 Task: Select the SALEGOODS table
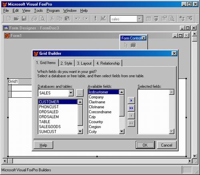[x=58, y=127]
